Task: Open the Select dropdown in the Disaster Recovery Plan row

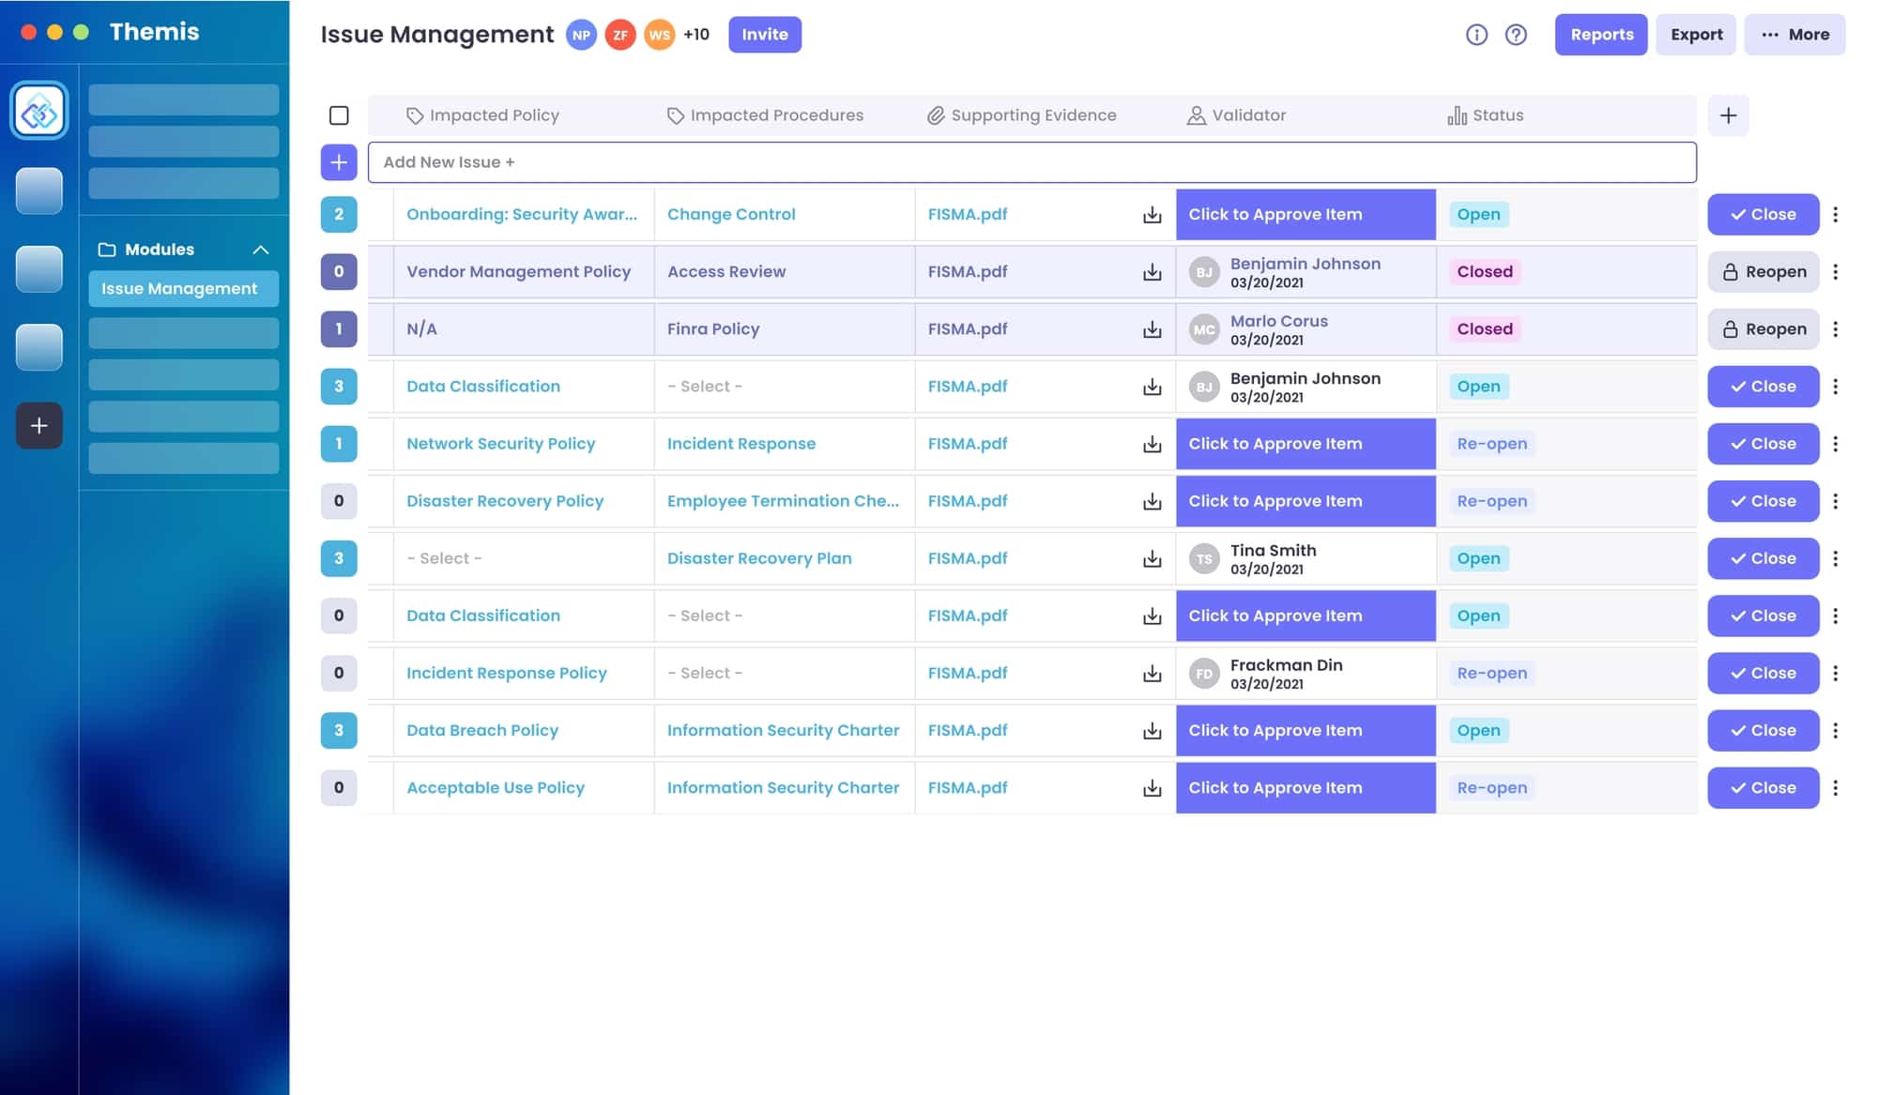Action: (443, 557)
